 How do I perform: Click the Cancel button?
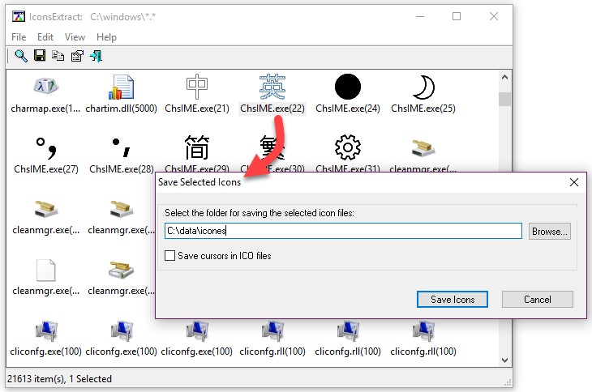537,300
